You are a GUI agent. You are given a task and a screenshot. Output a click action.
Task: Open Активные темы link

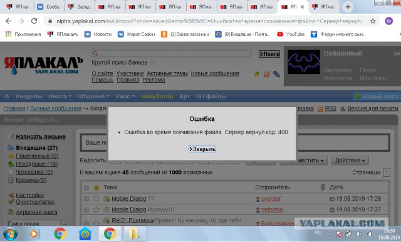click(x=167, y=73)
